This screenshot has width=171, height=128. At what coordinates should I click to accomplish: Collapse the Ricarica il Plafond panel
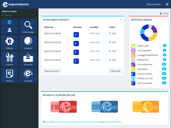coord(165,95)
